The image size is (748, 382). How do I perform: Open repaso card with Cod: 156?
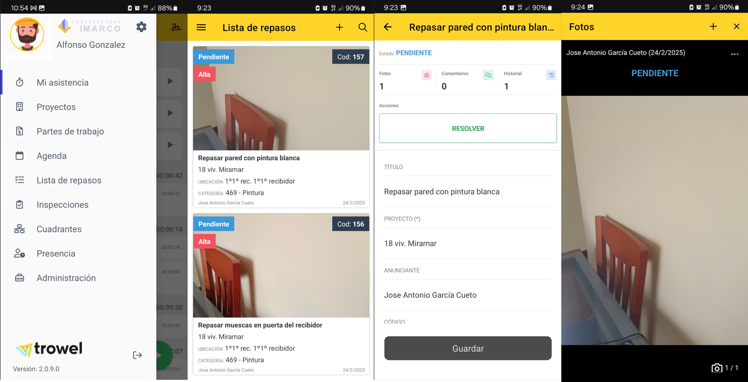tap(281, 294)
